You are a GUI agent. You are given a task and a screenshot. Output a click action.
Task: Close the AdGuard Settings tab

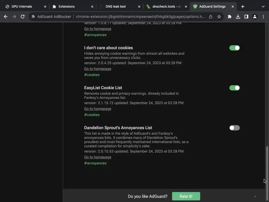point(233,7)
